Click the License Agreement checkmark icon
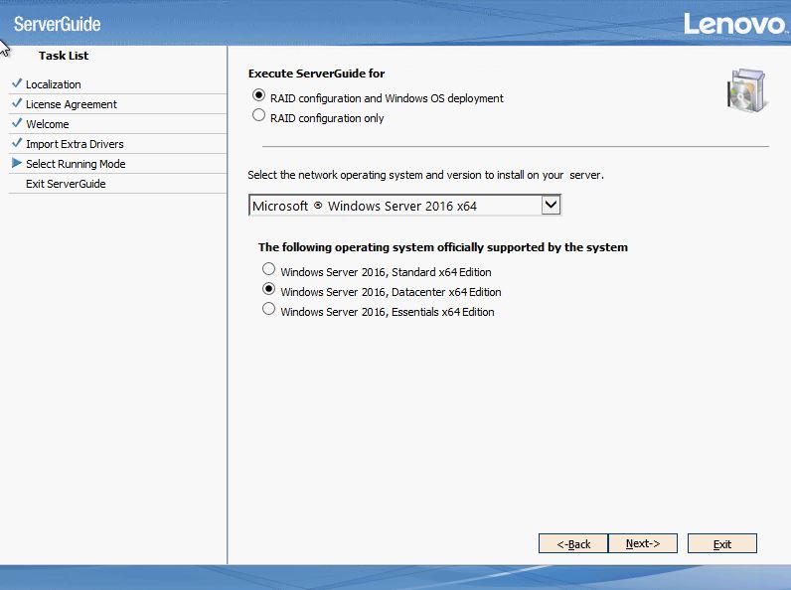 [x=17, y=103]
